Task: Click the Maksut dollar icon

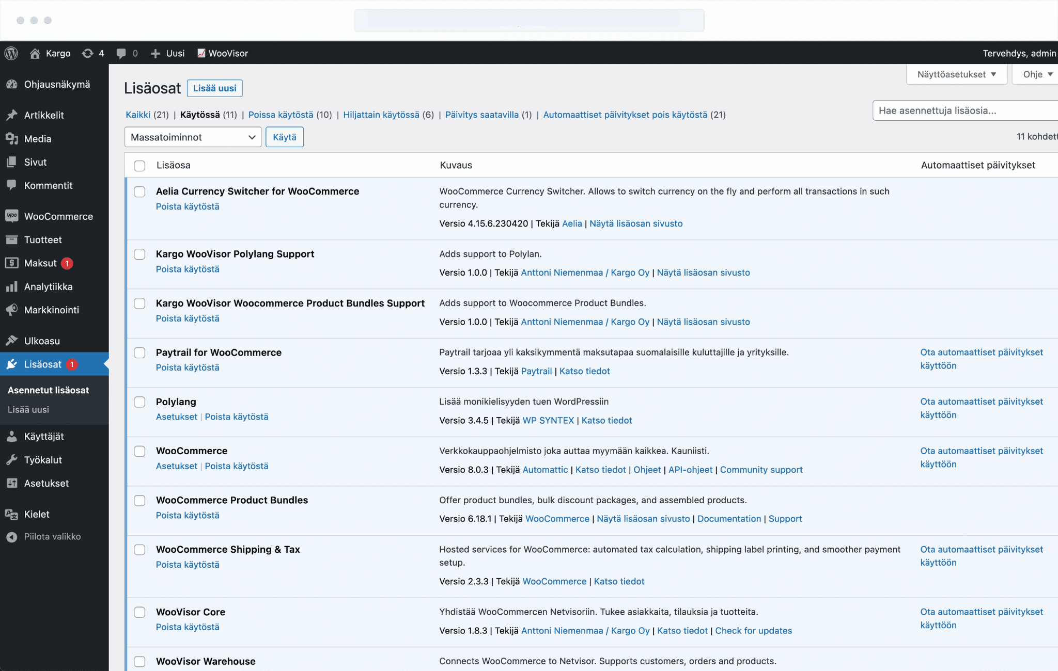Action: coord(12,263)
